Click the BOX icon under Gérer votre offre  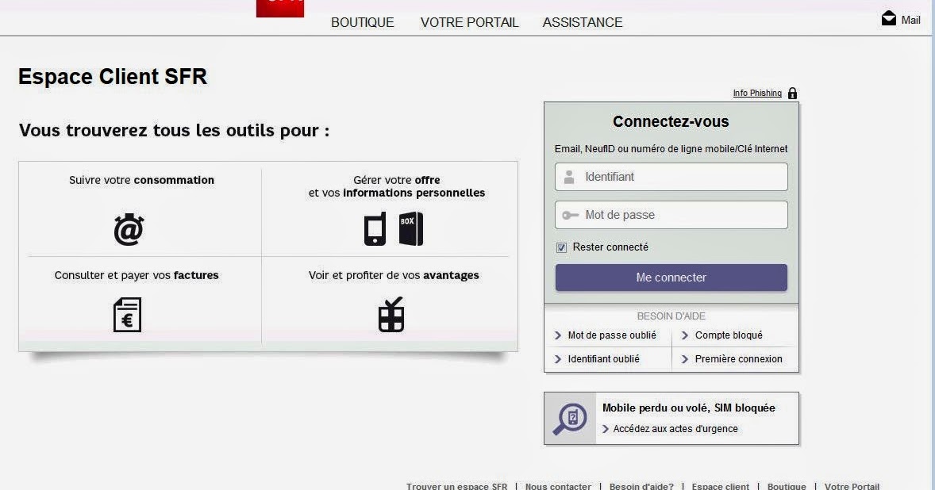point(411,228)
